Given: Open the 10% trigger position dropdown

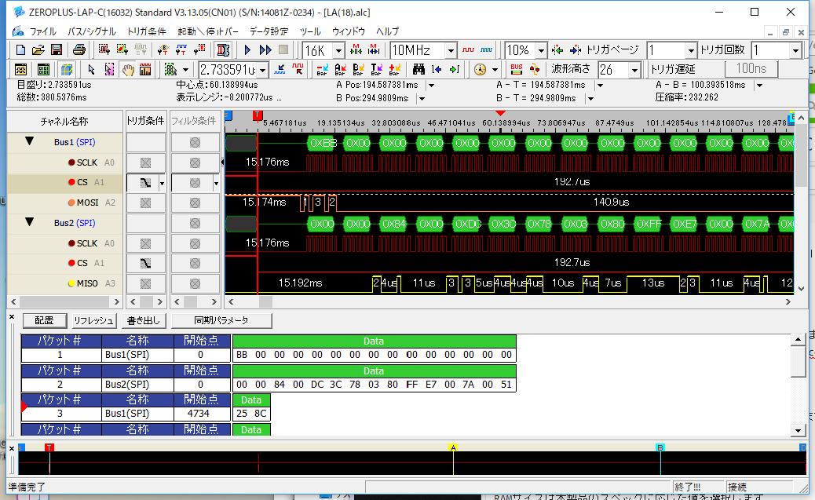Looking at the screenshot, I should tap(542, 50).
